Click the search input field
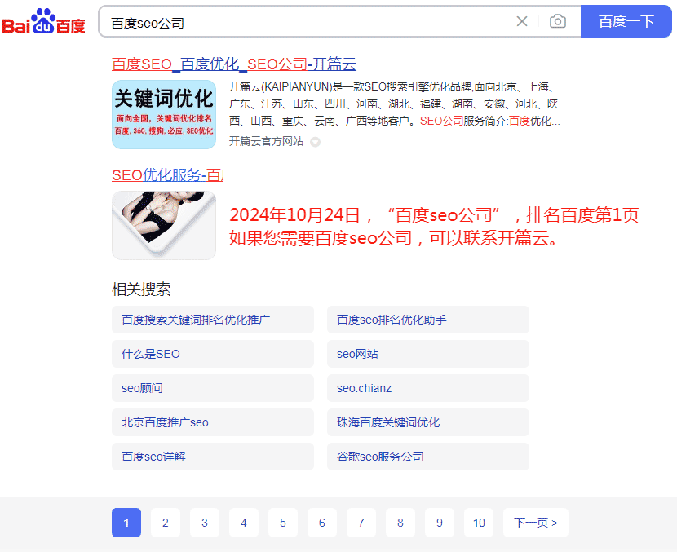Image resolution: width=677 pixels, height=552 pixels. (302, 22)
